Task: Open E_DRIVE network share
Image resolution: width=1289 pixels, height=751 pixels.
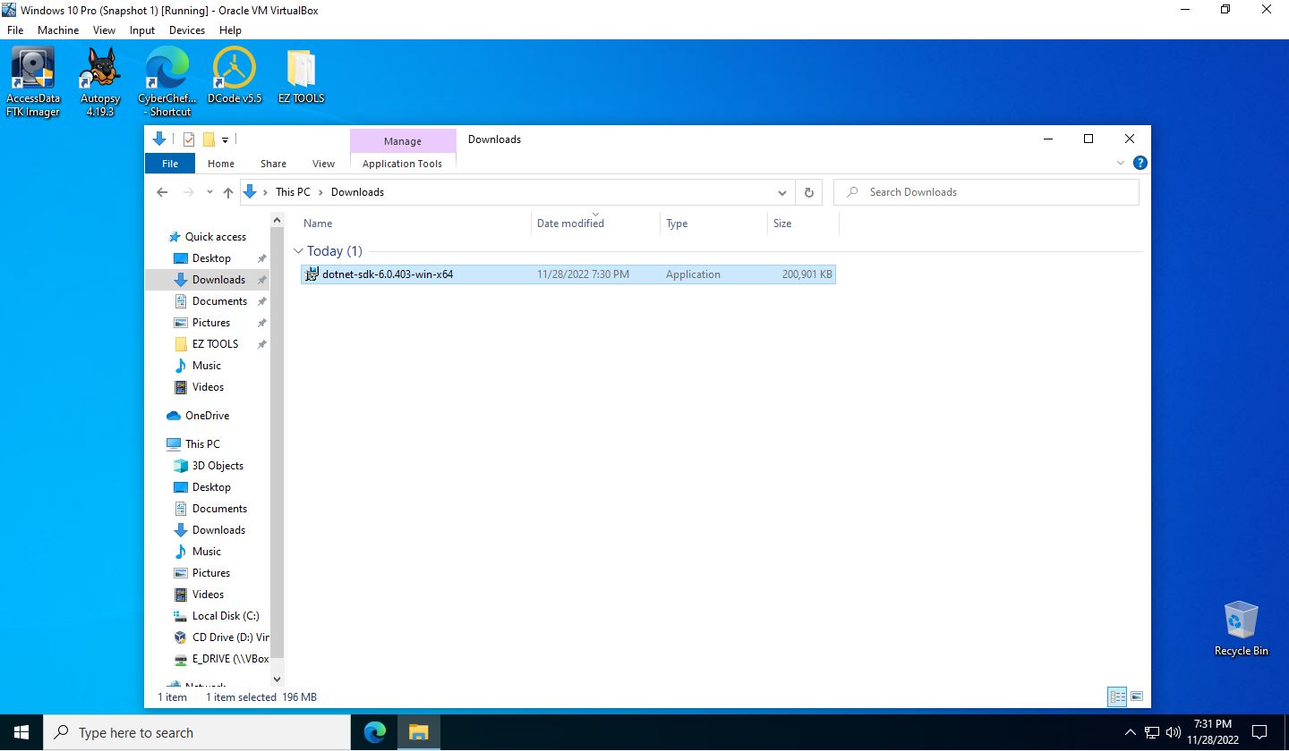Action: (230, 659)
